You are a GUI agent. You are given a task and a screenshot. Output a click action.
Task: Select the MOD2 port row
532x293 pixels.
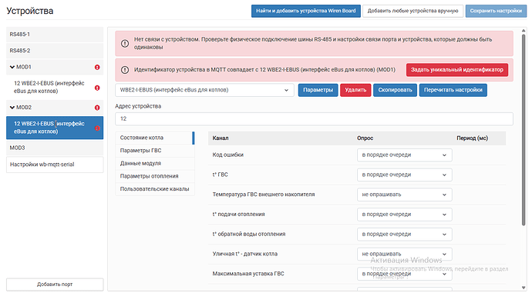pyautogui.click(x=55, y=108)
